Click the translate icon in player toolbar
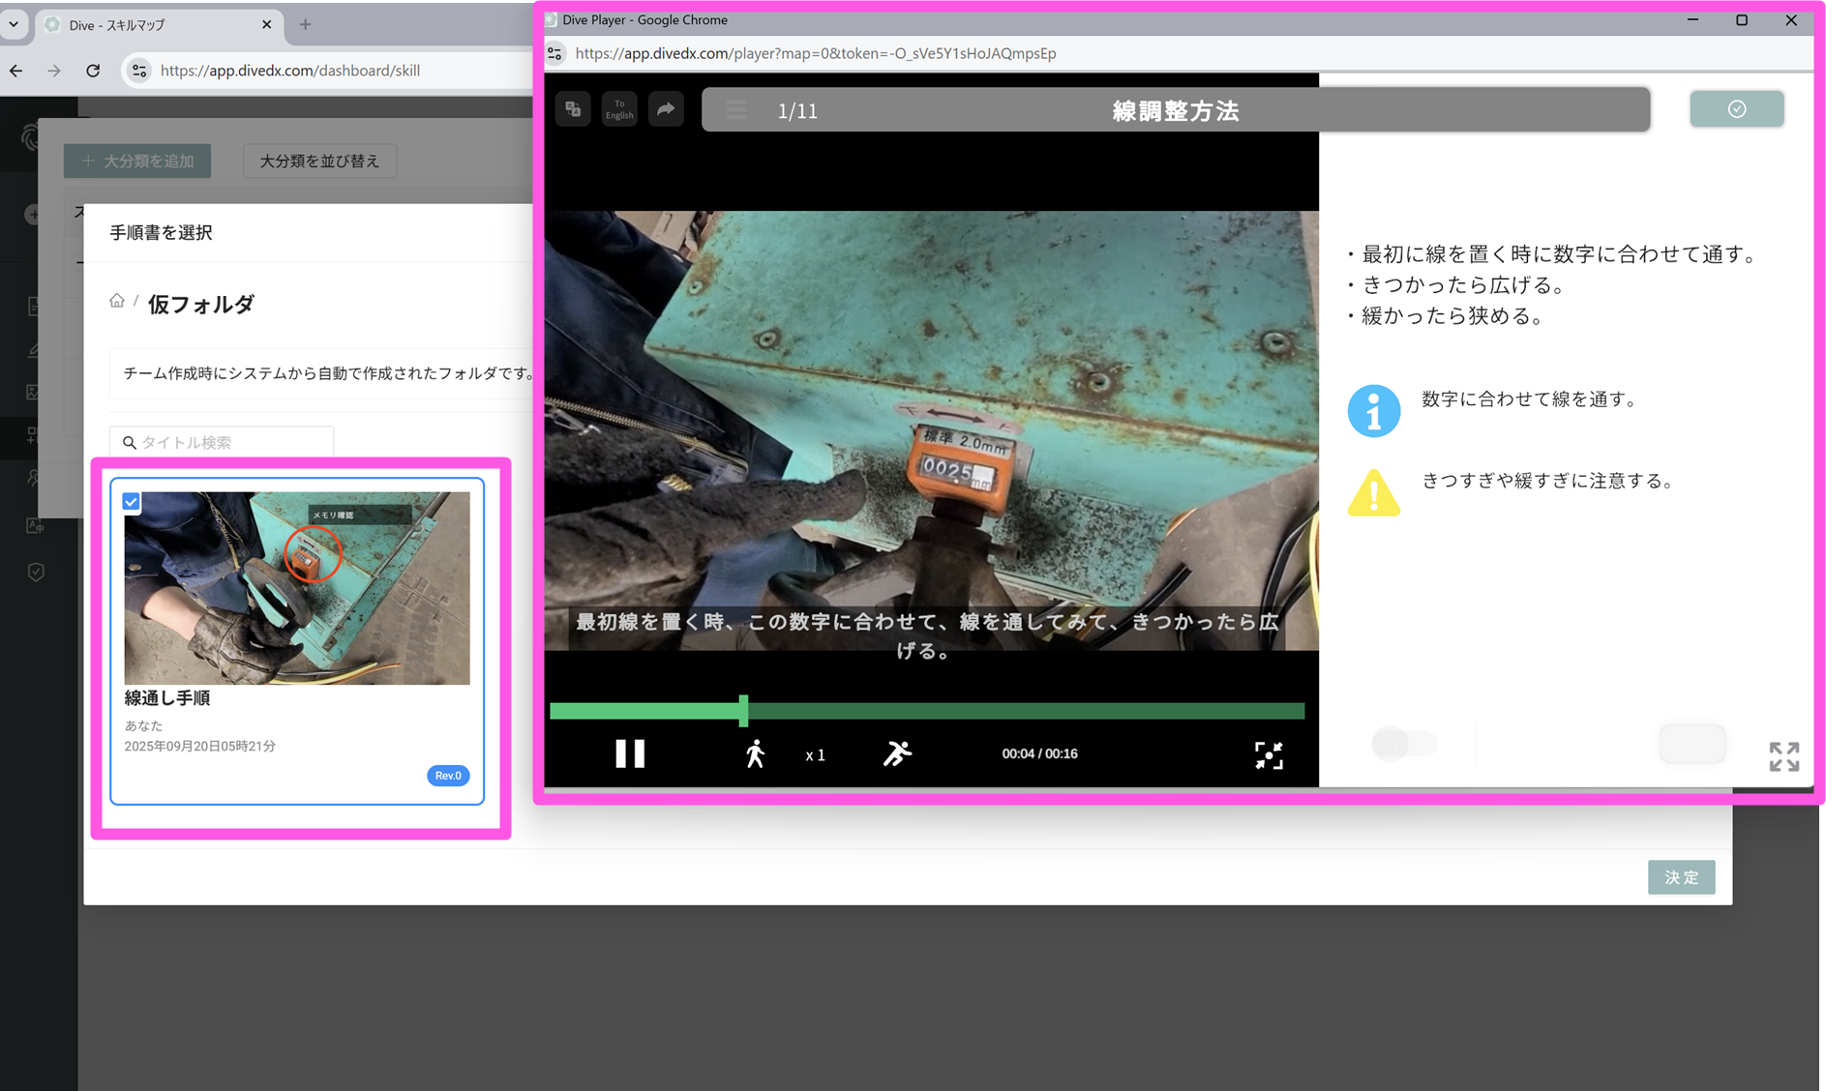1826x1091 pixels. pos(573,109)
